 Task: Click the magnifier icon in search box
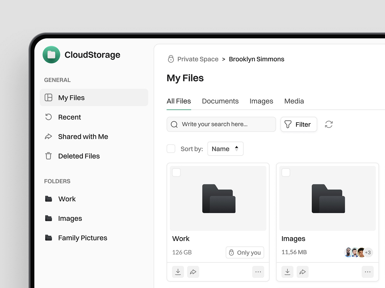coord(174,124)
